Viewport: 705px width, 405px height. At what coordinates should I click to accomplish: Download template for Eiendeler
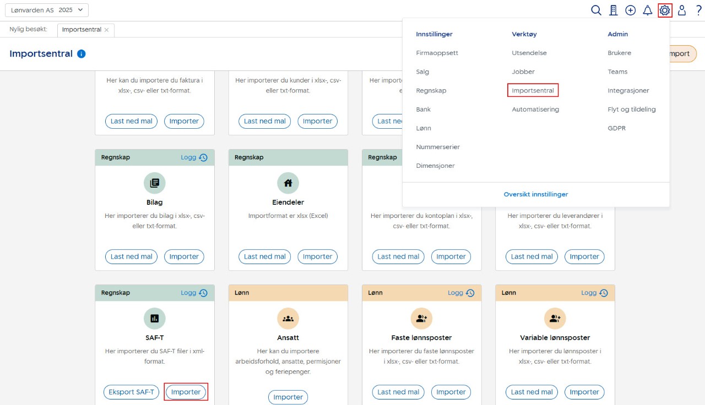pyautogui.click(x=264, y=256)
